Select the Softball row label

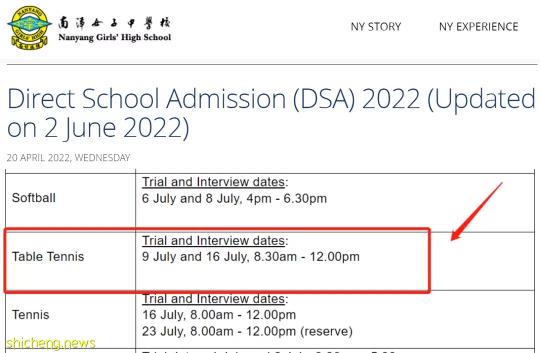point(34,197)
